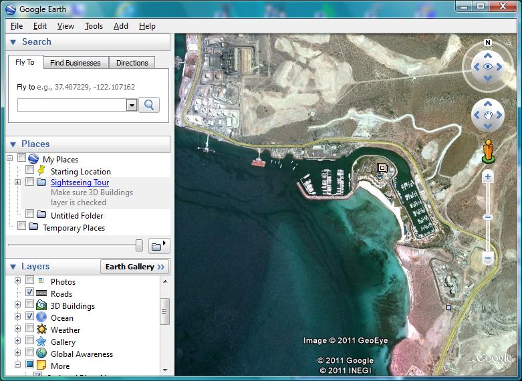Click the zoom slider middle handle
The image size is (522, 381).
[488, 217]
